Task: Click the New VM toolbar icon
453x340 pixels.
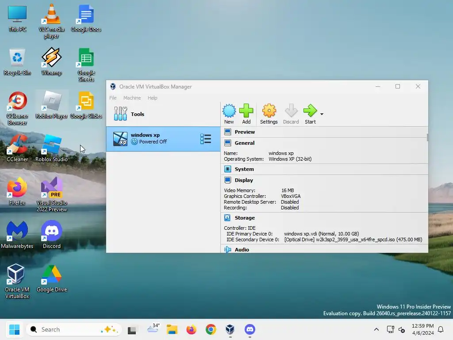Action: point(229,114)
